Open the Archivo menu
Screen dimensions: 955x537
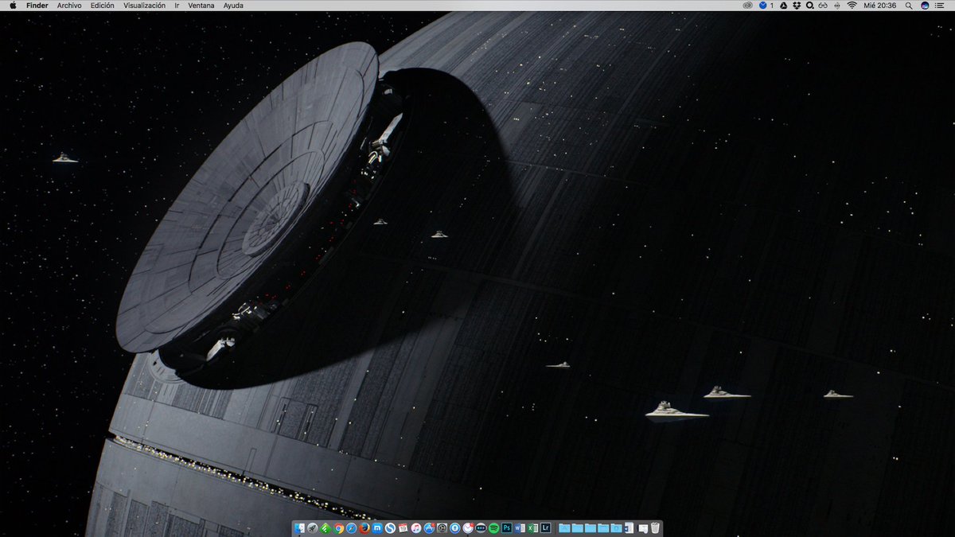[x=69, y=6]
